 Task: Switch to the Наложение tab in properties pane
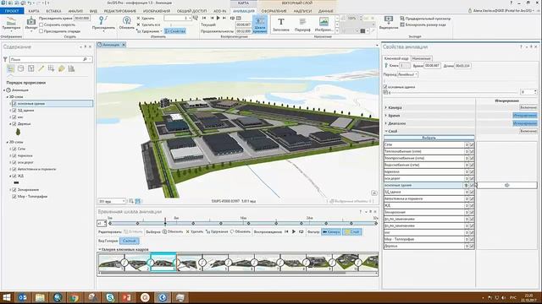[x=422, y=58]
